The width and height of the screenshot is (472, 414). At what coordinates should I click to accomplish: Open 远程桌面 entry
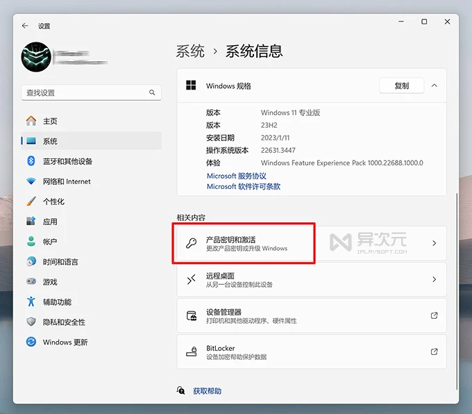click(x=312, y=279)
